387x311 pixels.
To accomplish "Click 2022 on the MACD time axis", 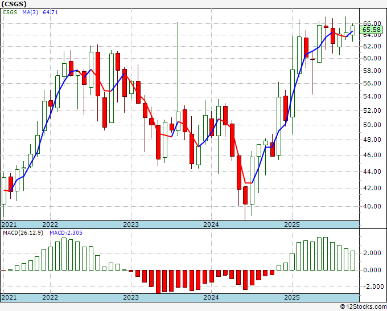I will tap(50, 297).
